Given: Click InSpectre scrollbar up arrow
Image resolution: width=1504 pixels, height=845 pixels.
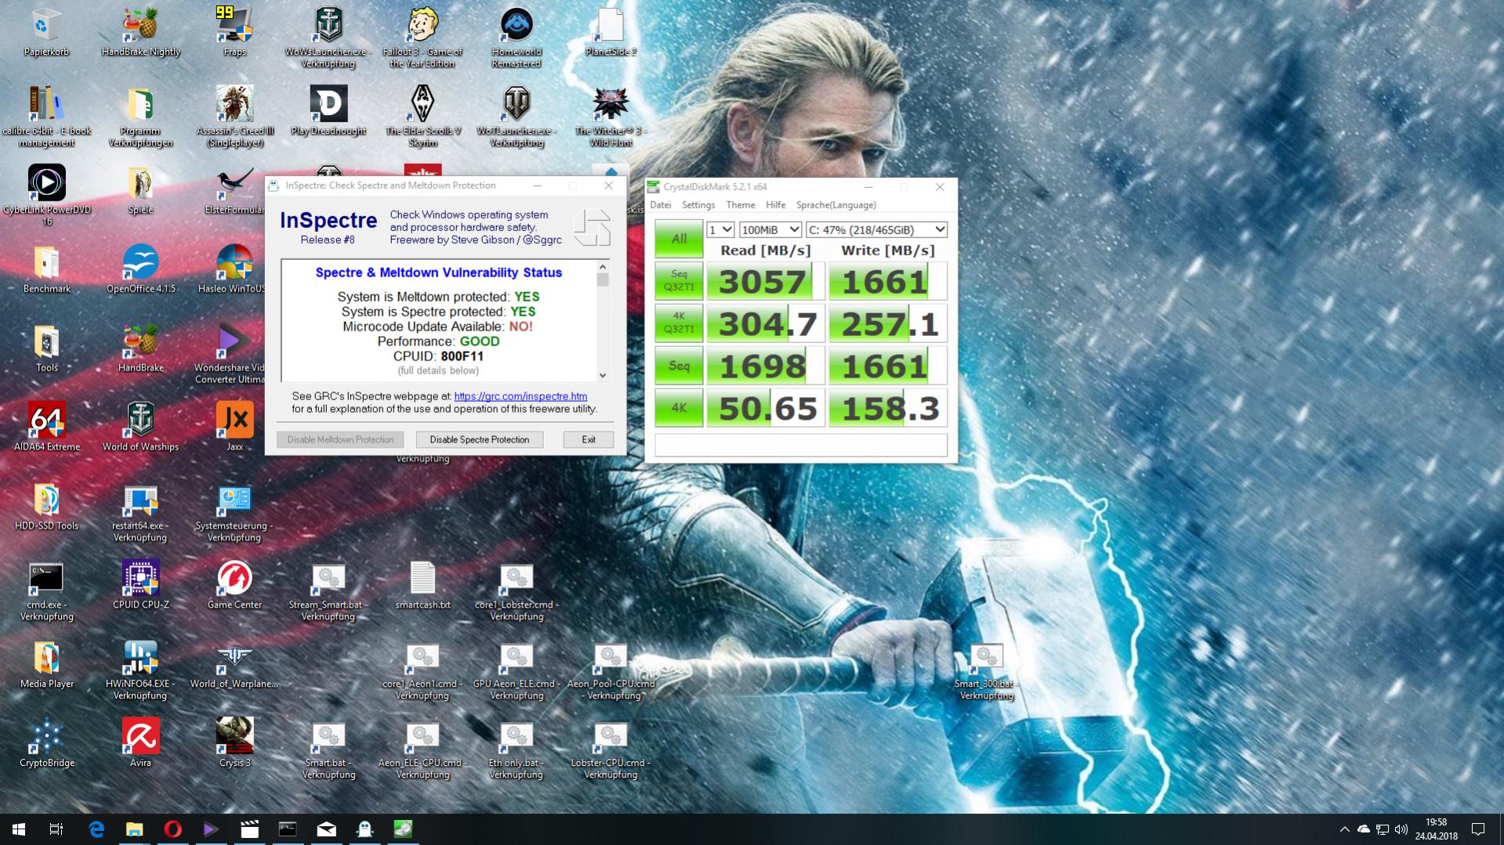Looking at the screenshot, I should pyautogui.click(x=602, y=266).
